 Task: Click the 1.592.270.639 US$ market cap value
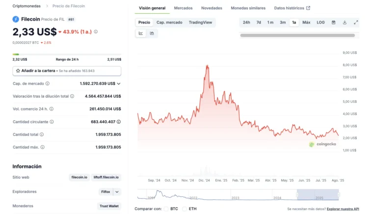(x=97, y=83)
